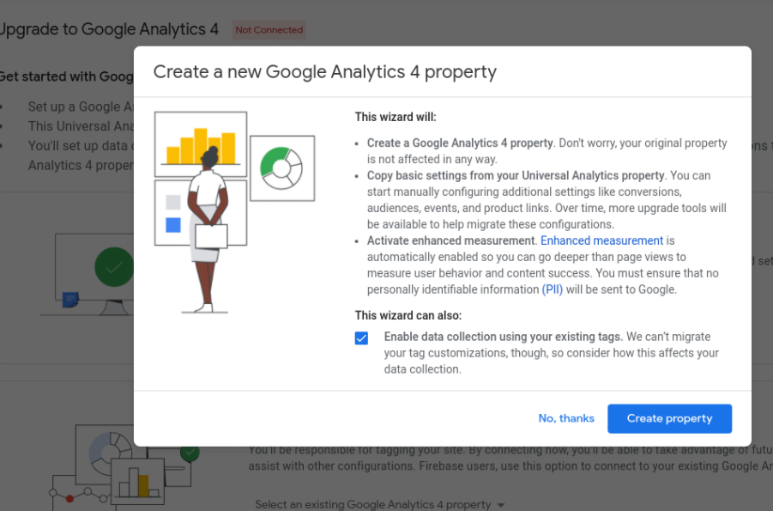The height and width of the screenshot is (511, 773).
Task: Click the dialog title Create a new Google Analytics 4 property
Action: [x=325, y=72]
